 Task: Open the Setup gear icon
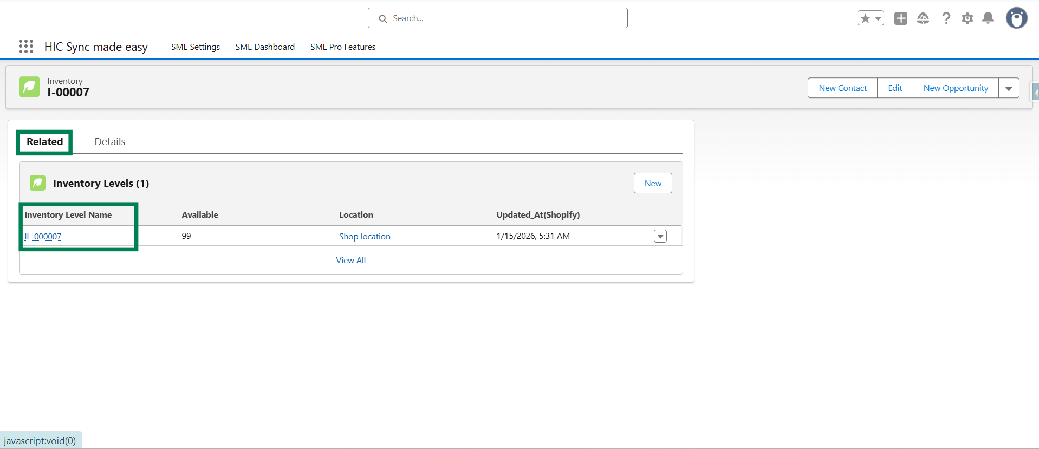[967, 18]
